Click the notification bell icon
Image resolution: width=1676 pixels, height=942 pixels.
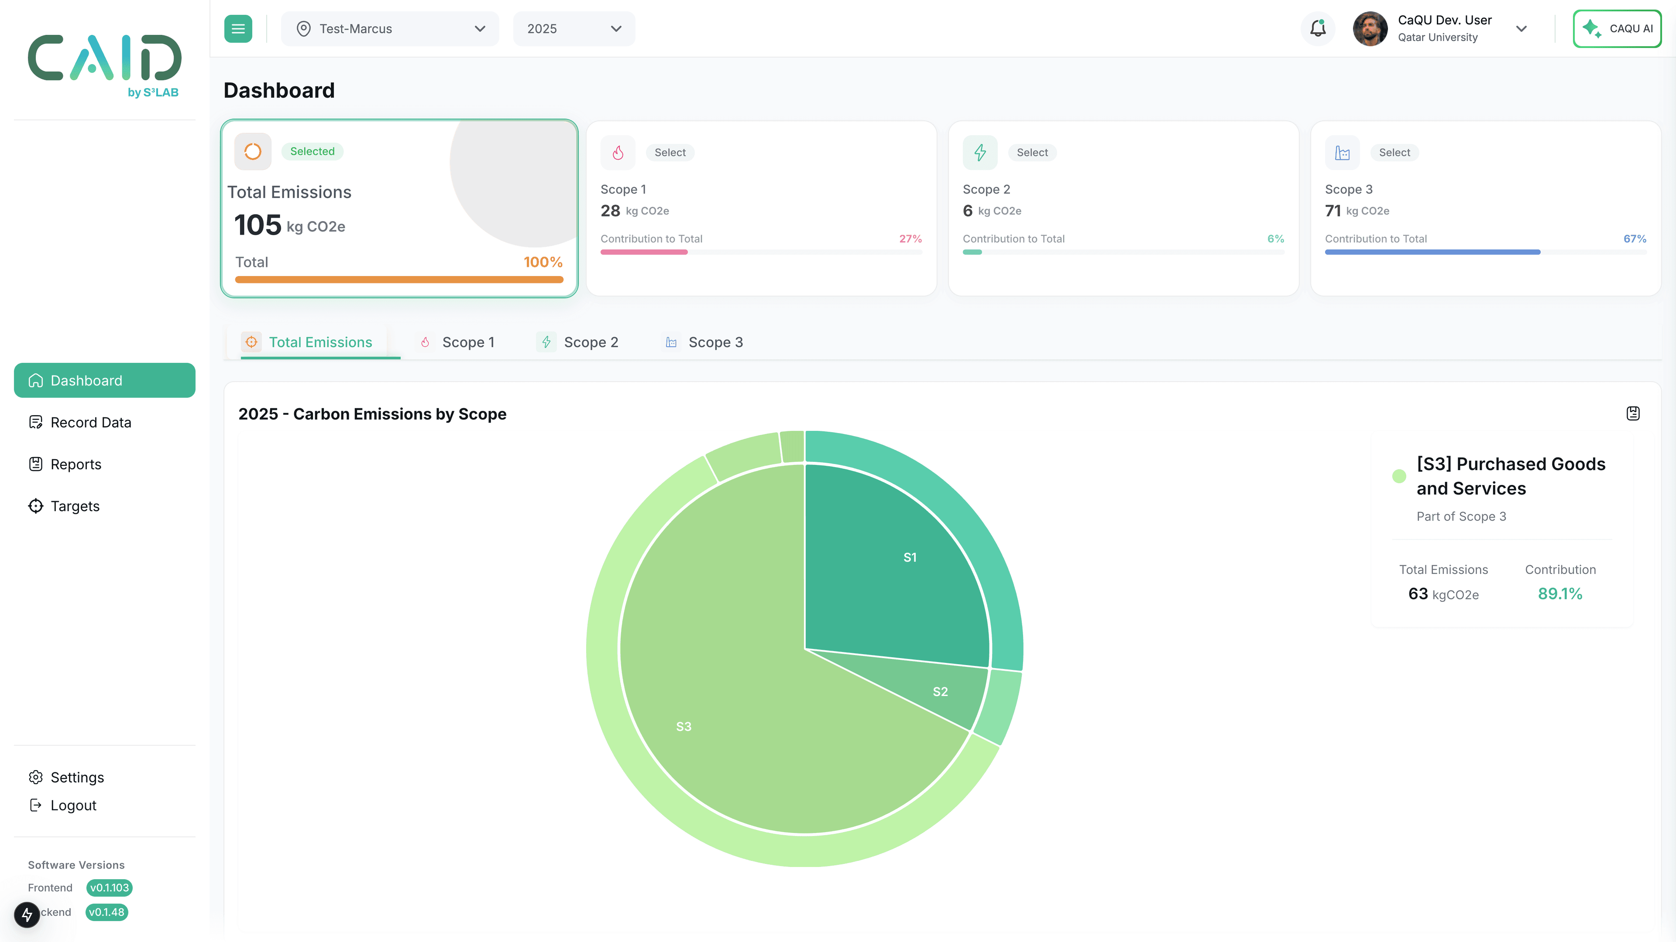(x=1318, y=28)
